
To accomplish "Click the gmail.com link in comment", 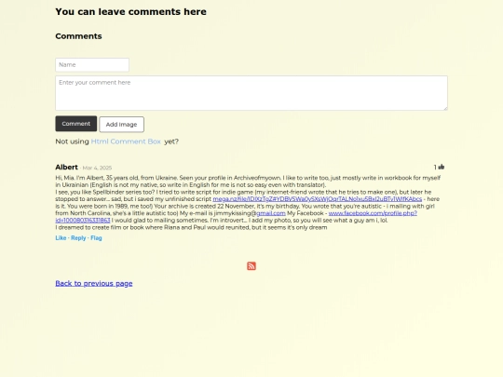I will coord(271,213).
